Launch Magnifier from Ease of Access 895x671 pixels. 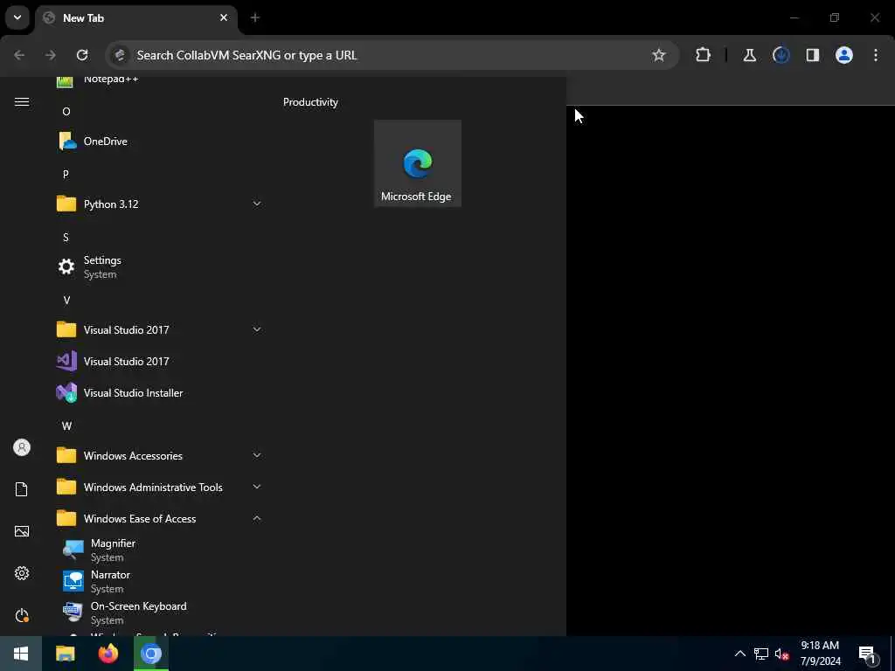pyautogui.click(x=160, y=550)
